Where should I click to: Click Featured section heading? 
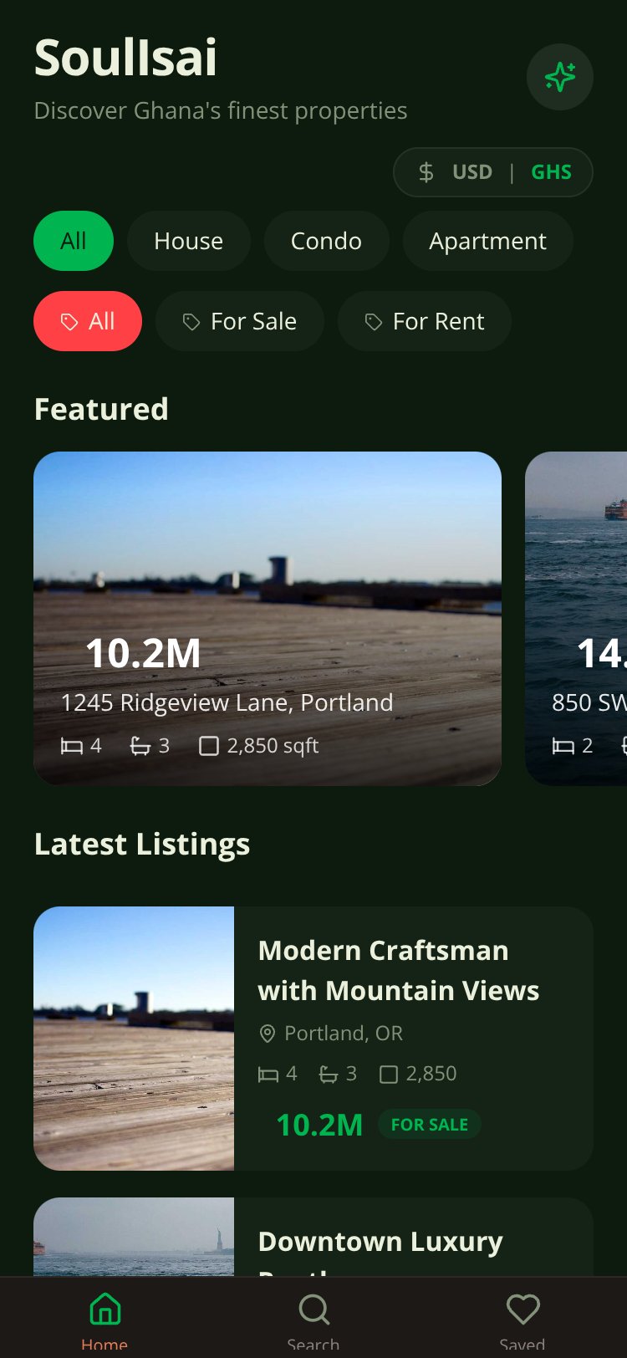click(101, 409)
